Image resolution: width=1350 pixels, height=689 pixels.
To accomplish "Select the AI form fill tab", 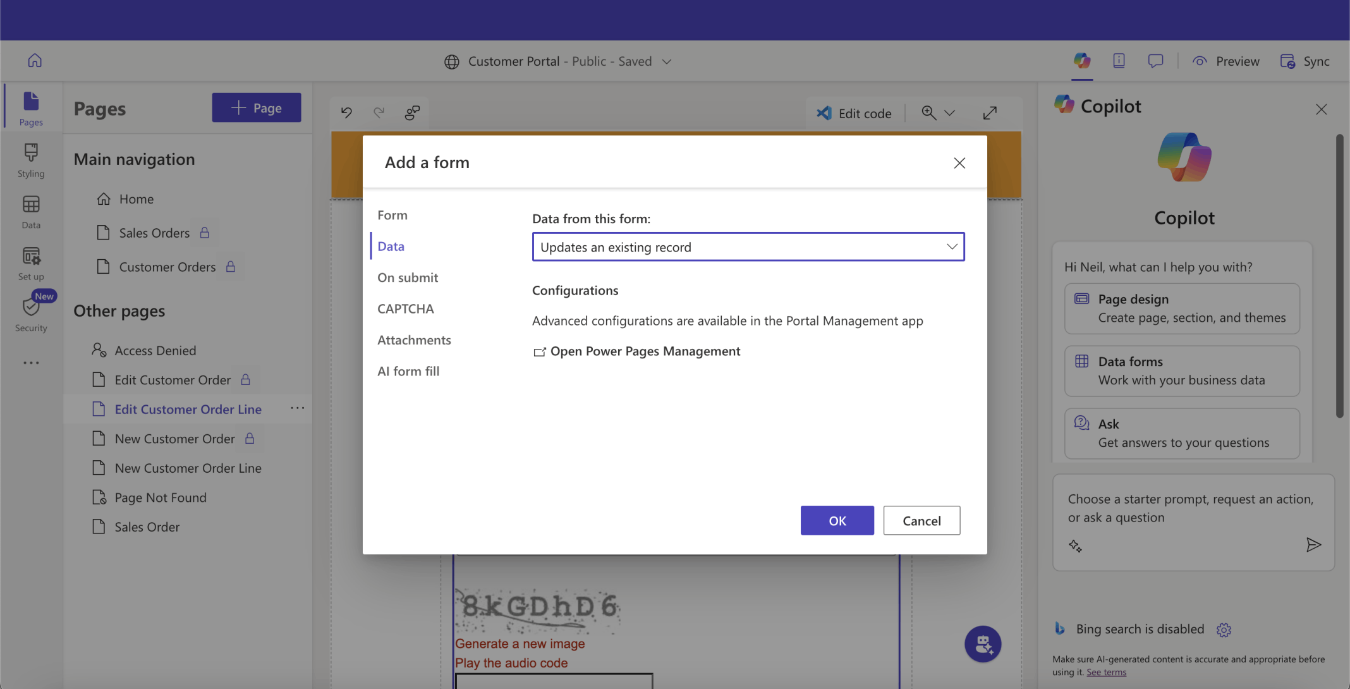I will (x=408, y=371).
